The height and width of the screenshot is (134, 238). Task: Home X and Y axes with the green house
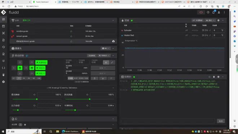tap(20, 68)
